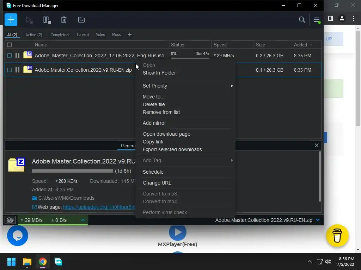Pause the Adobe.Master.Collection .zip download
Viewport: 361px width, 270px height.
click(x=18, y=70)
